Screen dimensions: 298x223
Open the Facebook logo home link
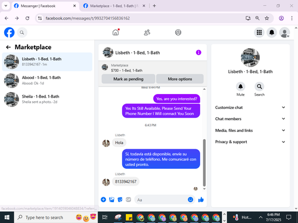(x=9, y=32)
